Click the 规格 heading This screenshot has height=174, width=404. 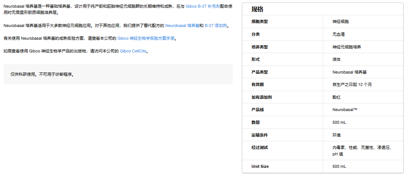coord(258,9)
